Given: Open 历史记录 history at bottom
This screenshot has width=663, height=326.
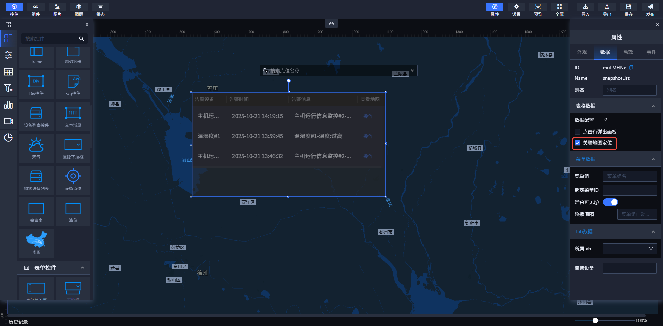Looking at the screenshot, I should pyautogui.click(x=18, y=322).
